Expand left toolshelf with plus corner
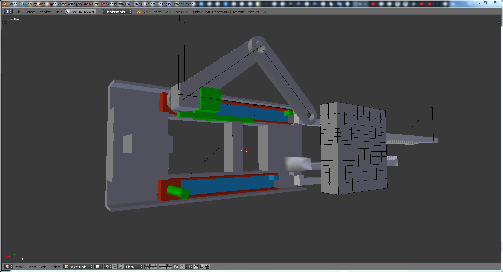The width and height of the screenshot is (503, 272). tap(4, 22)
